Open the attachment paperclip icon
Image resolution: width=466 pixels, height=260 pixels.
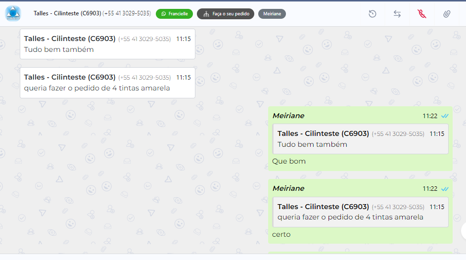click(447, 14)
